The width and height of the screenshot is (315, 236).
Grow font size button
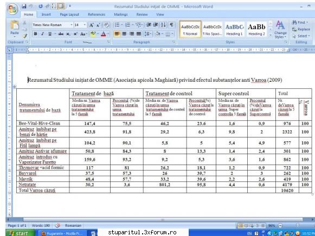[91, 25]
